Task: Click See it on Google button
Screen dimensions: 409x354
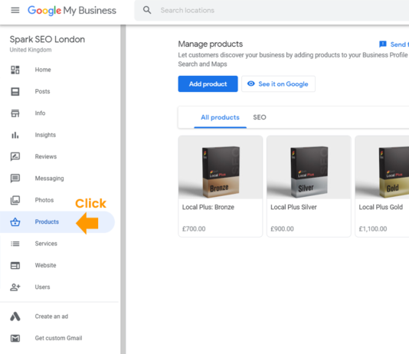Action: point(278,84)
